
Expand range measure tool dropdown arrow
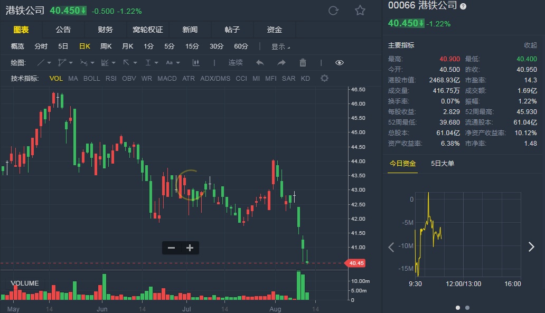point(156,63)
